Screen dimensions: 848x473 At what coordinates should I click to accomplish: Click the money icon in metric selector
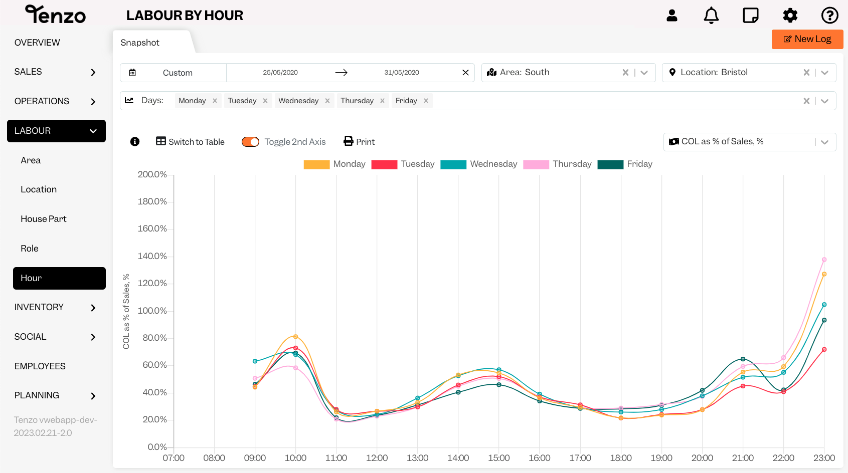click(674, 142)
